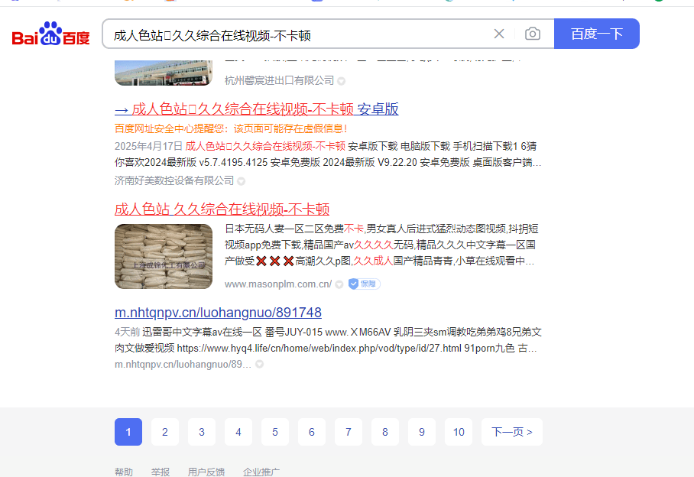Click the 下一页 > next page button
Image resolution: width=694 pixels, height=477 pixels.
click(x=512, y=432)
